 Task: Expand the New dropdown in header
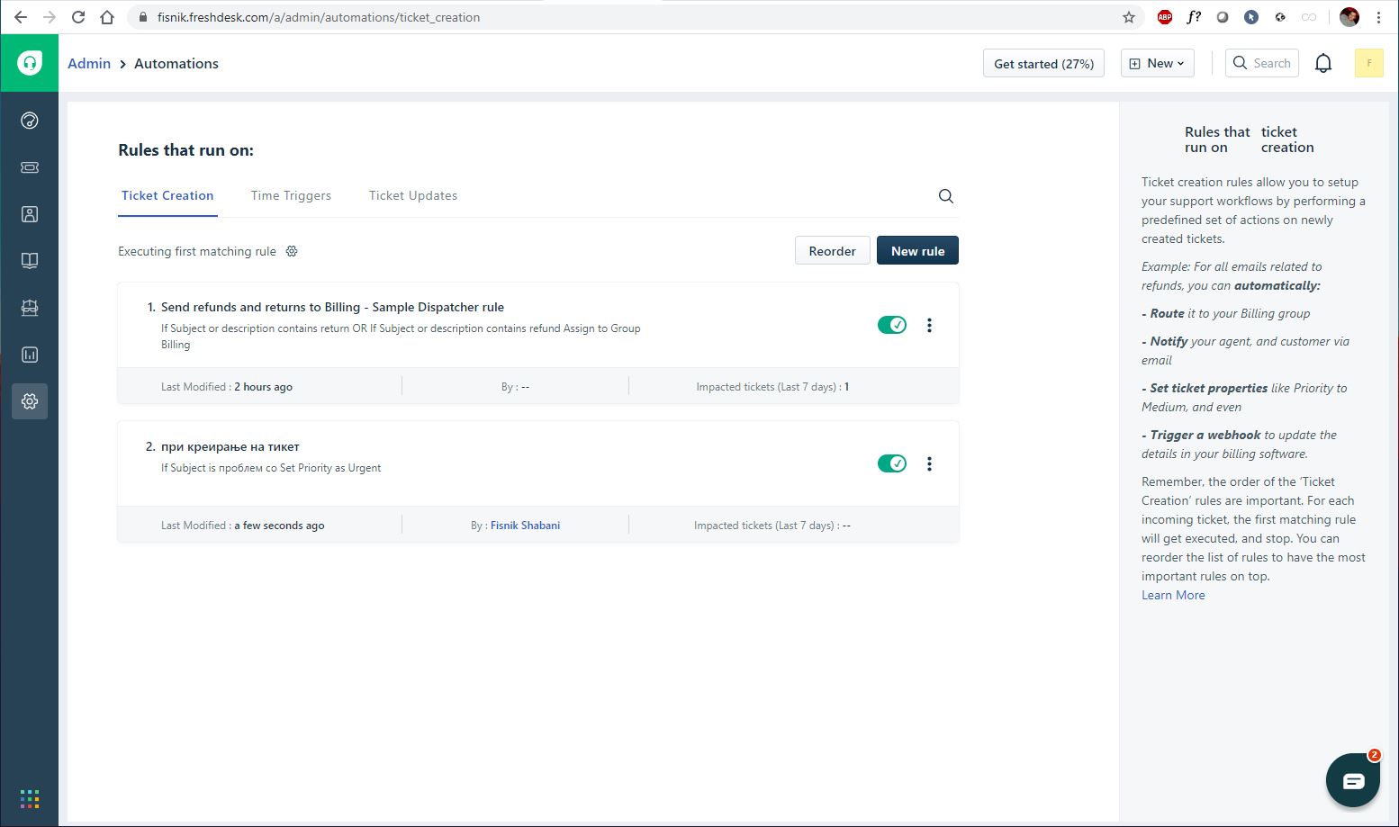coord(1157,63)
